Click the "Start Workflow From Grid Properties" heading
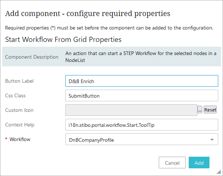Image resolution: width=223 pixels, height=176 pixels. point(63,39)
